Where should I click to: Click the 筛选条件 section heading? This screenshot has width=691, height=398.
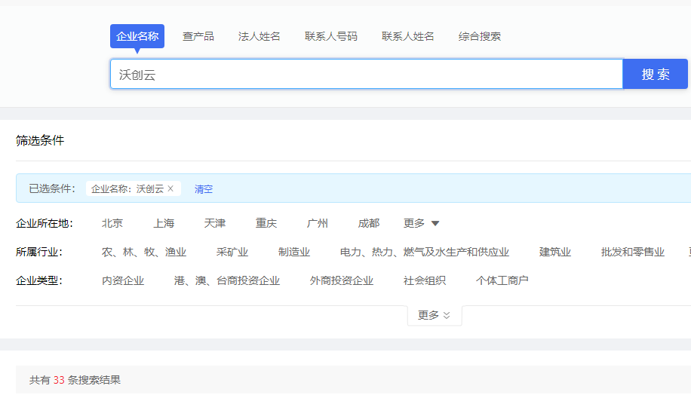pyautogui.click(x=40, y=140)
